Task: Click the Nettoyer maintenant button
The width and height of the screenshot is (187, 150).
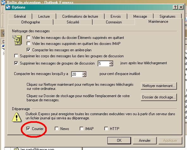Action: point(159,86)
